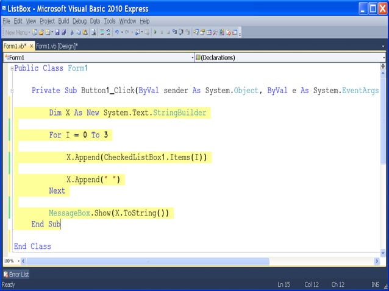
Task: Open the Project menu
Action: click(47, 21)
